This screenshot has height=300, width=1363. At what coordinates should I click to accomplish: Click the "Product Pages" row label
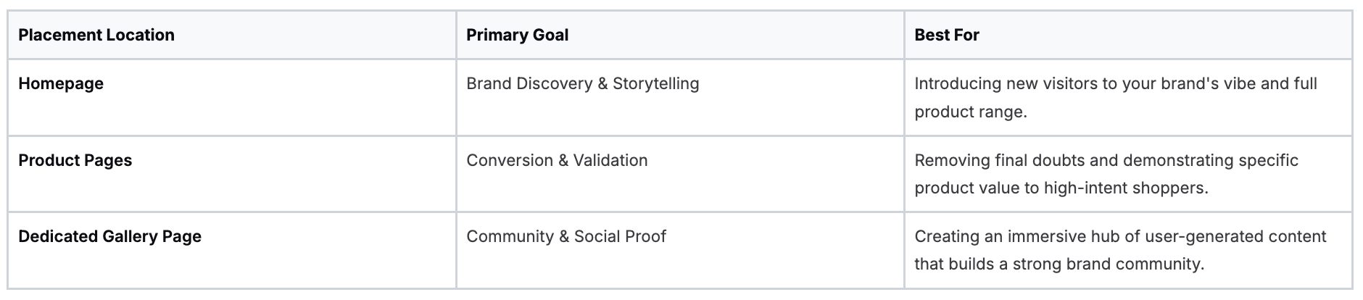click(x=75, y=160)
